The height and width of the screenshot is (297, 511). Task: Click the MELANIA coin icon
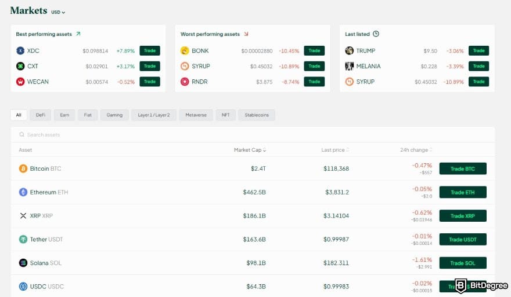tap(350, 66)
